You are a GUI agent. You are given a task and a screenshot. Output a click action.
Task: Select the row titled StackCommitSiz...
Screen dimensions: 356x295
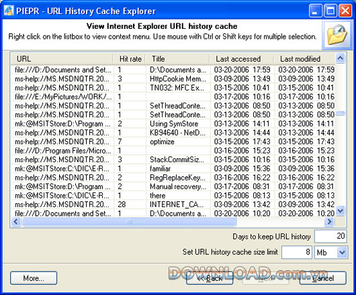173,160
